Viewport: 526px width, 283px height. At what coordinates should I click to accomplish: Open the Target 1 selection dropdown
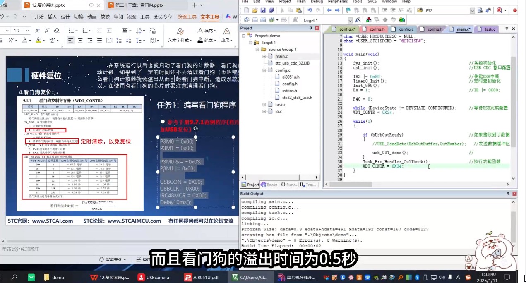[x=350, y=19]
